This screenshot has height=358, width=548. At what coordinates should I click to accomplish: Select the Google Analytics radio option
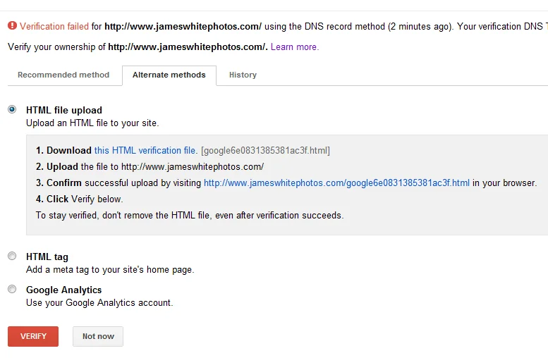pos(12,289)
